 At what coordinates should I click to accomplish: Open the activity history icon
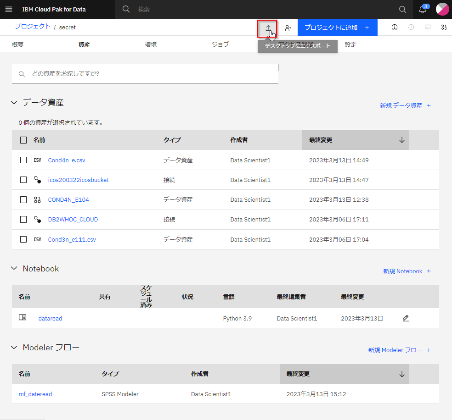pos(411,28)
